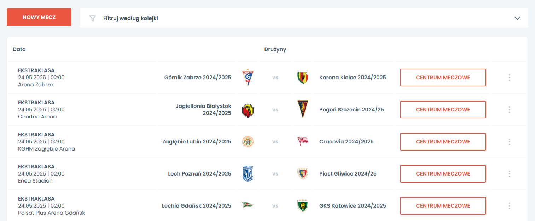Expand the Filtruj według kolejki dropdown chevron
This screenshot has width=535, height=221.
[x=517, y=18]
